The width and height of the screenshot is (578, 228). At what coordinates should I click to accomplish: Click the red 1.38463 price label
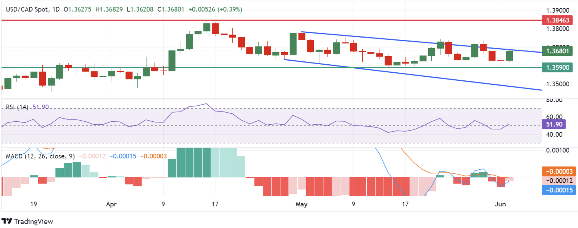pyautogui.click(x=557, y=20)
